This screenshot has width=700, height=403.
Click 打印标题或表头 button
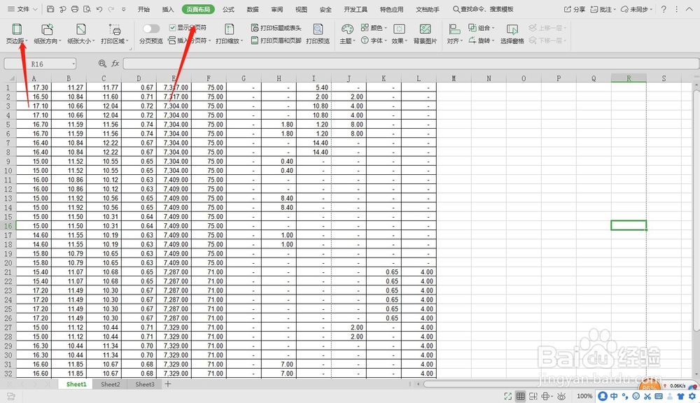276,28
